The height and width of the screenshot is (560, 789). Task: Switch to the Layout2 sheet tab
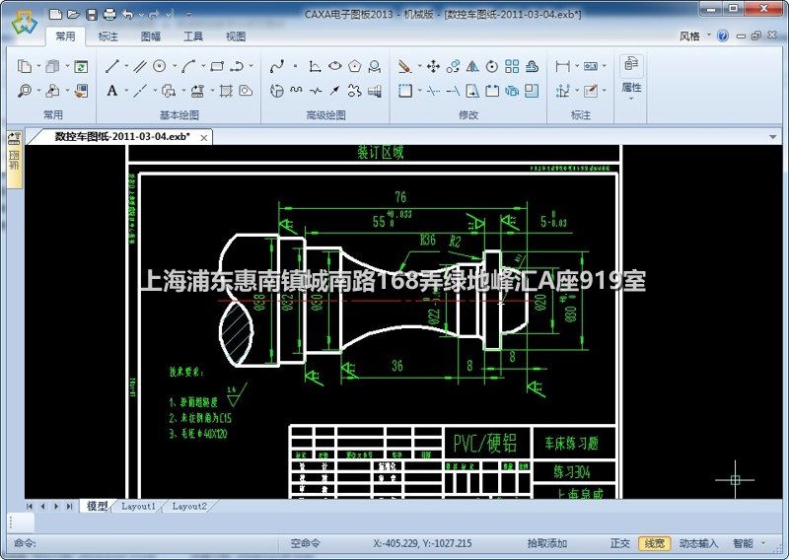[189, 506]
